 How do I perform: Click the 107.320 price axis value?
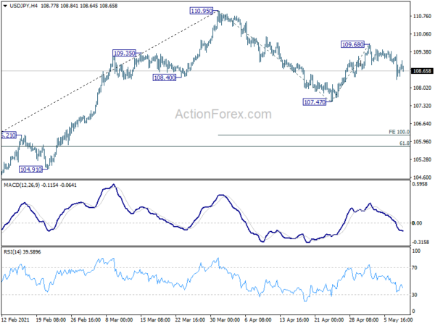click(x=422, y=106)
